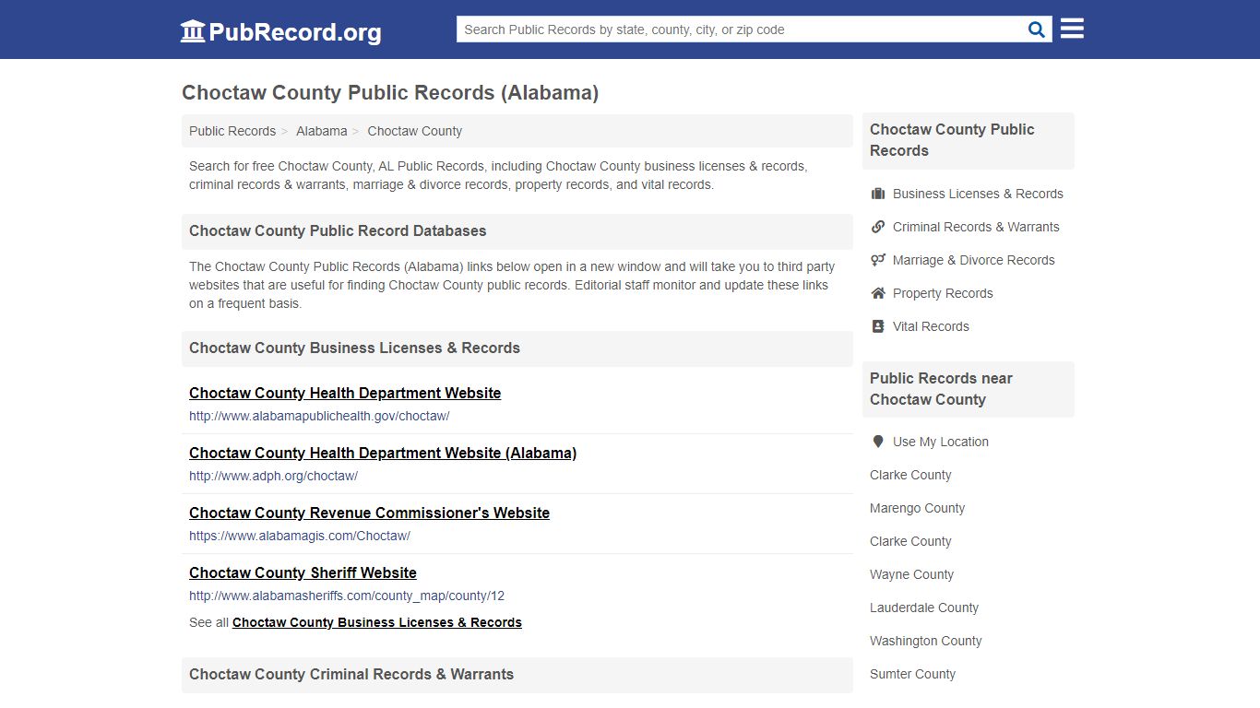Click the briefcase icon beside Business Licenses
This screenshot has width=1260, height=708.
[878, 194]
